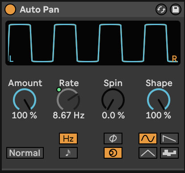Click the Rate knob

click(x=68, y=99)
